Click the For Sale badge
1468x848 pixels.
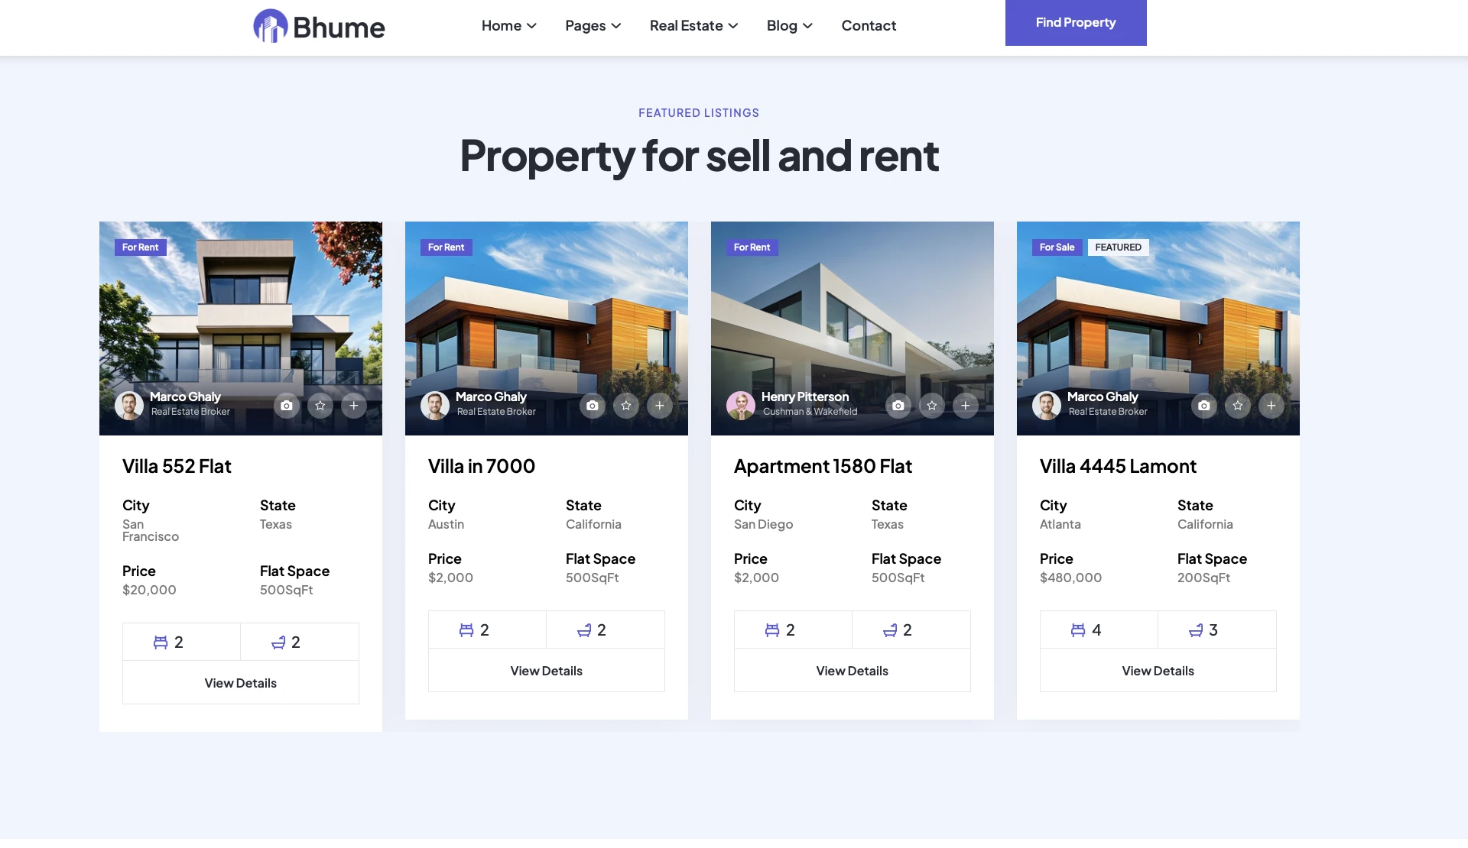pos(1057,248)
